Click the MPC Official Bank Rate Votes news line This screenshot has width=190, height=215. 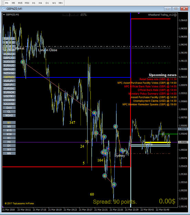(x=150, y=87)
